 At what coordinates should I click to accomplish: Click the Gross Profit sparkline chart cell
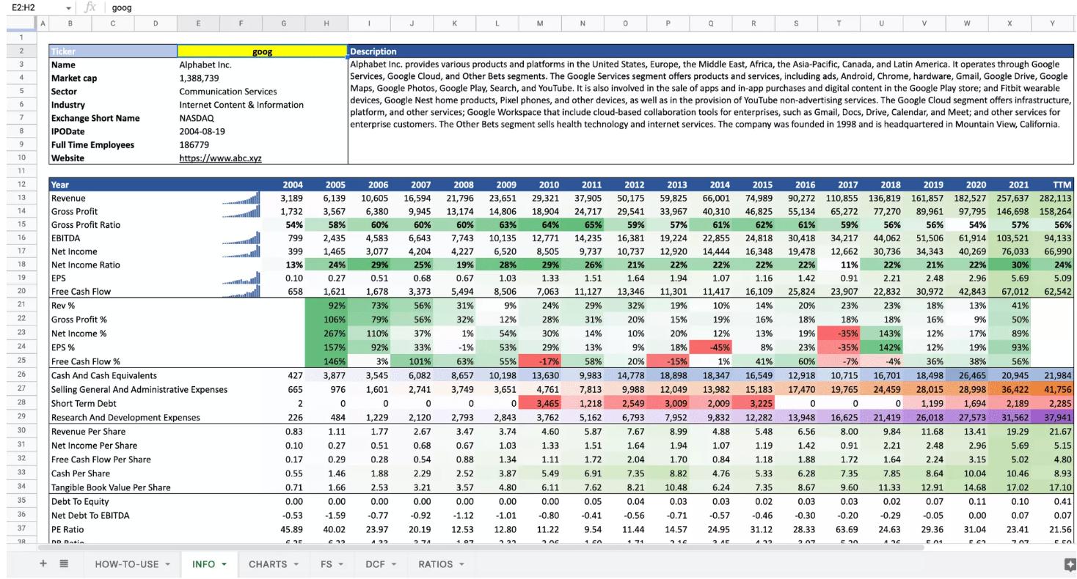[241, 212]
